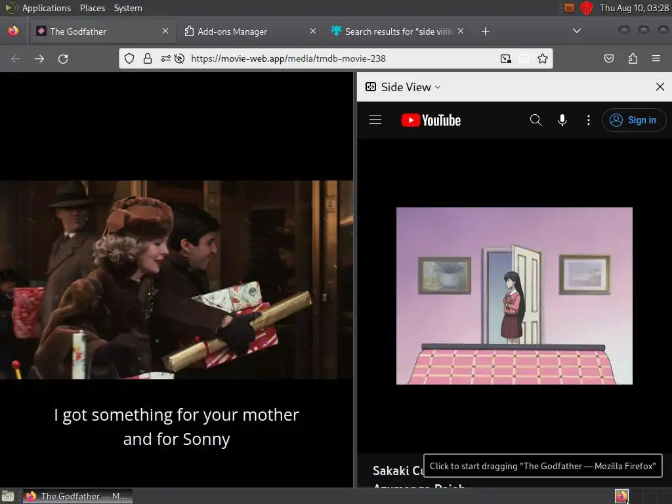Close The Godfather tab
The height and width of the screenshot is (504, 672).
[x=165, y=31]
